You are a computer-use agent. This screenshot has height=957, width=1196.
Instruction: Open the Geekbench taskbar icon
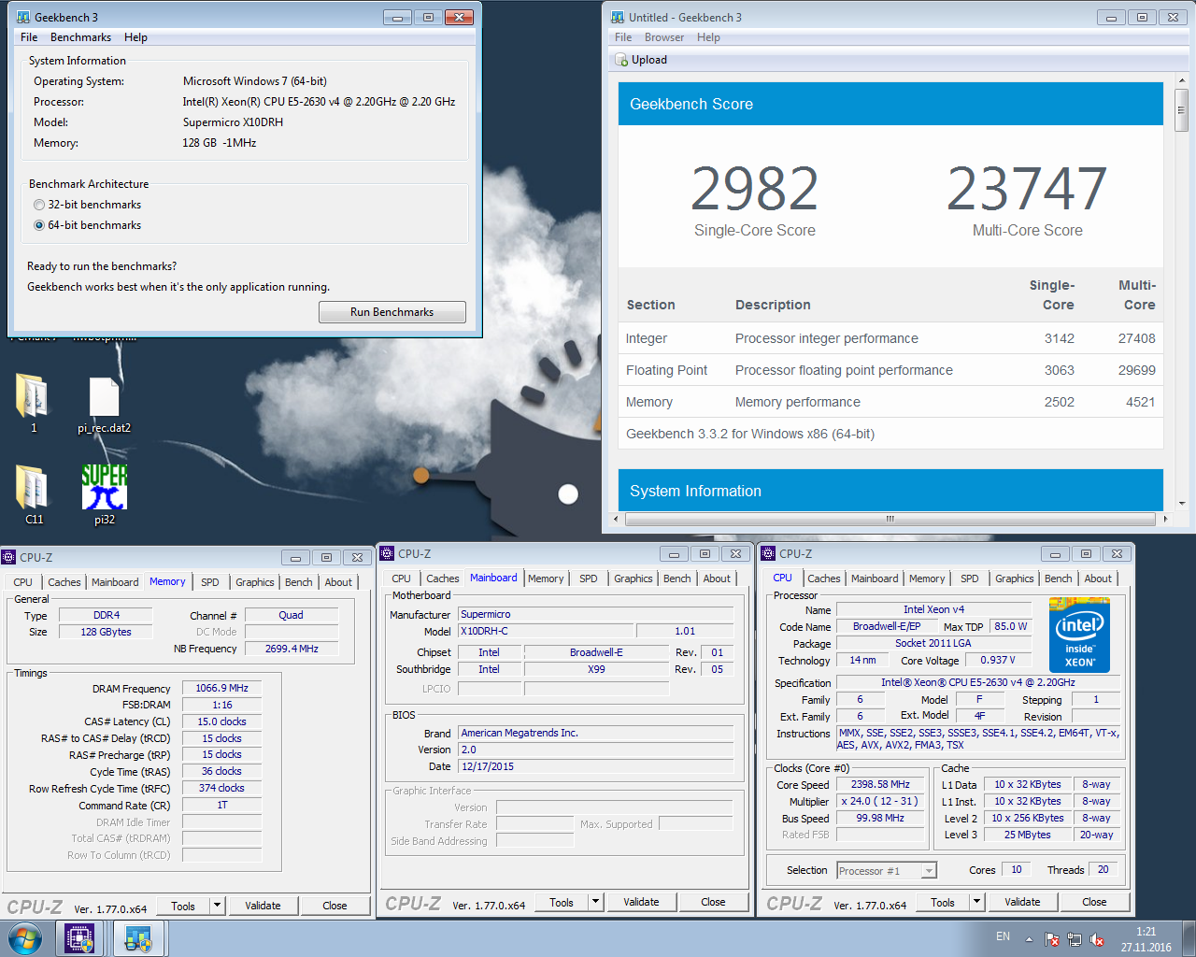click(139, 938)
